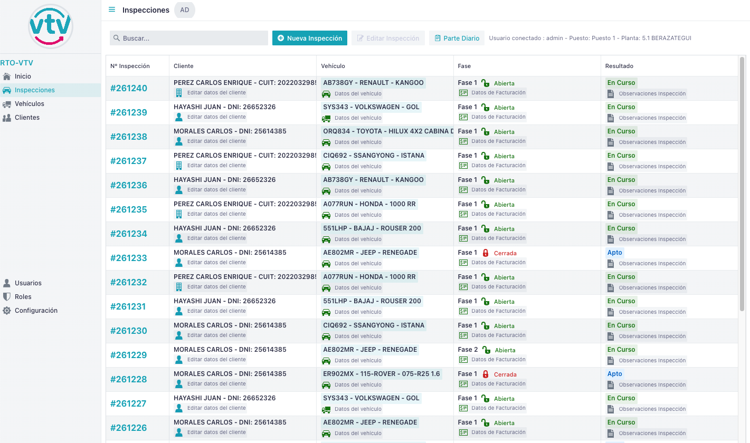Click the red closed lock icon on inspection #261233
This screenshot has height=443, width=750.
pyautogui.click(x=486, y=253)
